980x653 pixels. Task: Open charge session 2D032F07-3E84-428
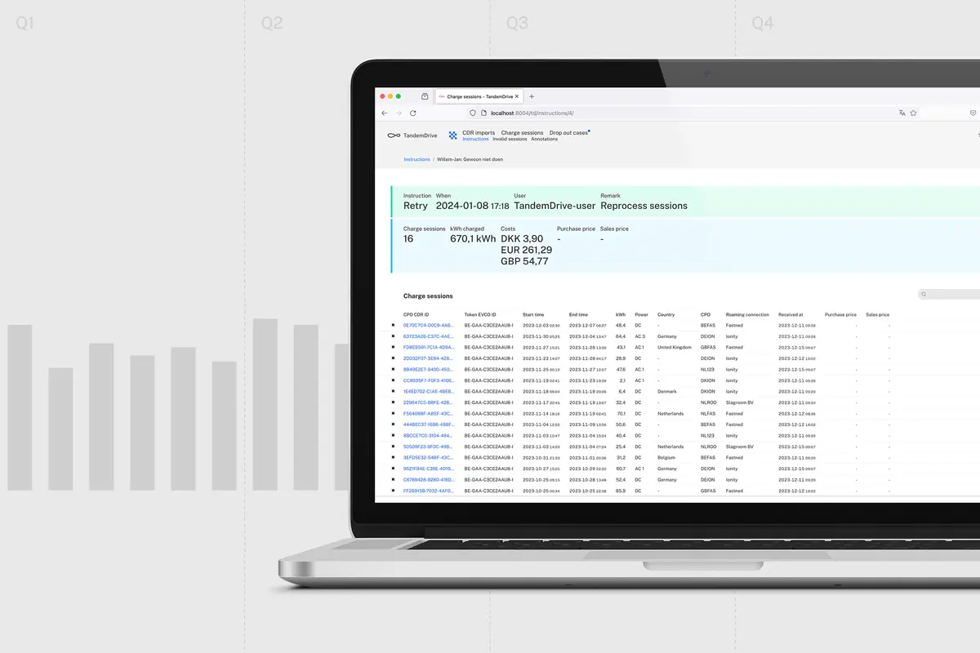[x=428, y=358]
